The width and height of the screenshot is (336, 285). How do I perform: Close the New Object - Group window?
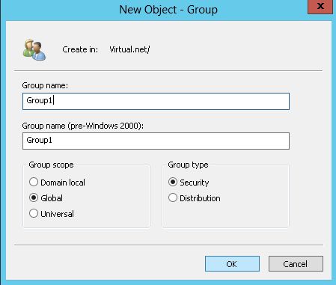coord(320,7)
